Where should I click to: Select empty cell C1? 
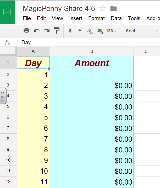click(146, 63)
